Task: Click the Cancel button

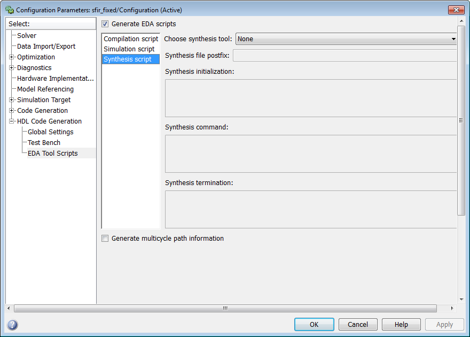Action: coord(358,325)
